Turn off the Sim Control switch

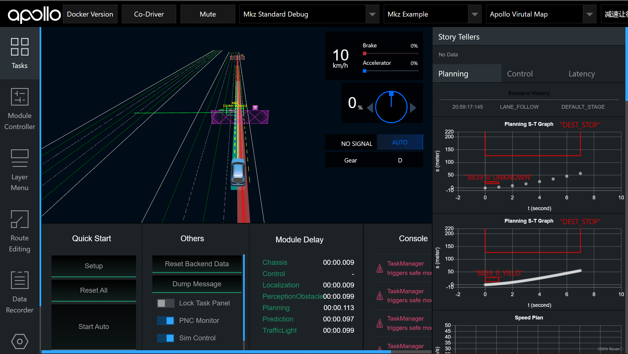(x=165, y=338)
